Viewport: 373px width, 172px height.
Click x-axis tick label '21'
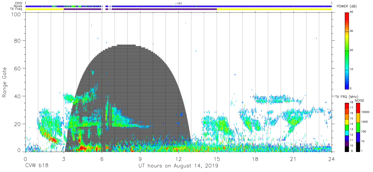293,159
